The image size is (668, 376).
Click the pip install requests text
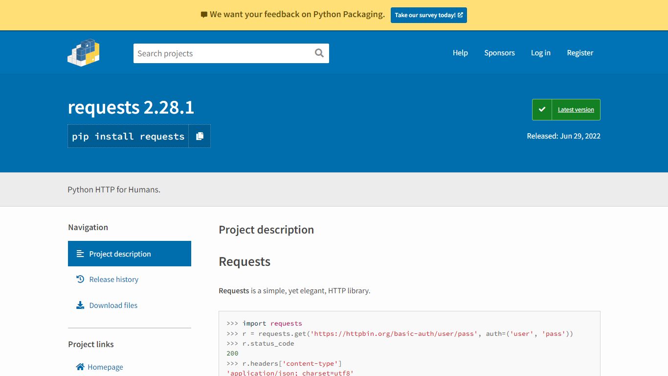128,136
